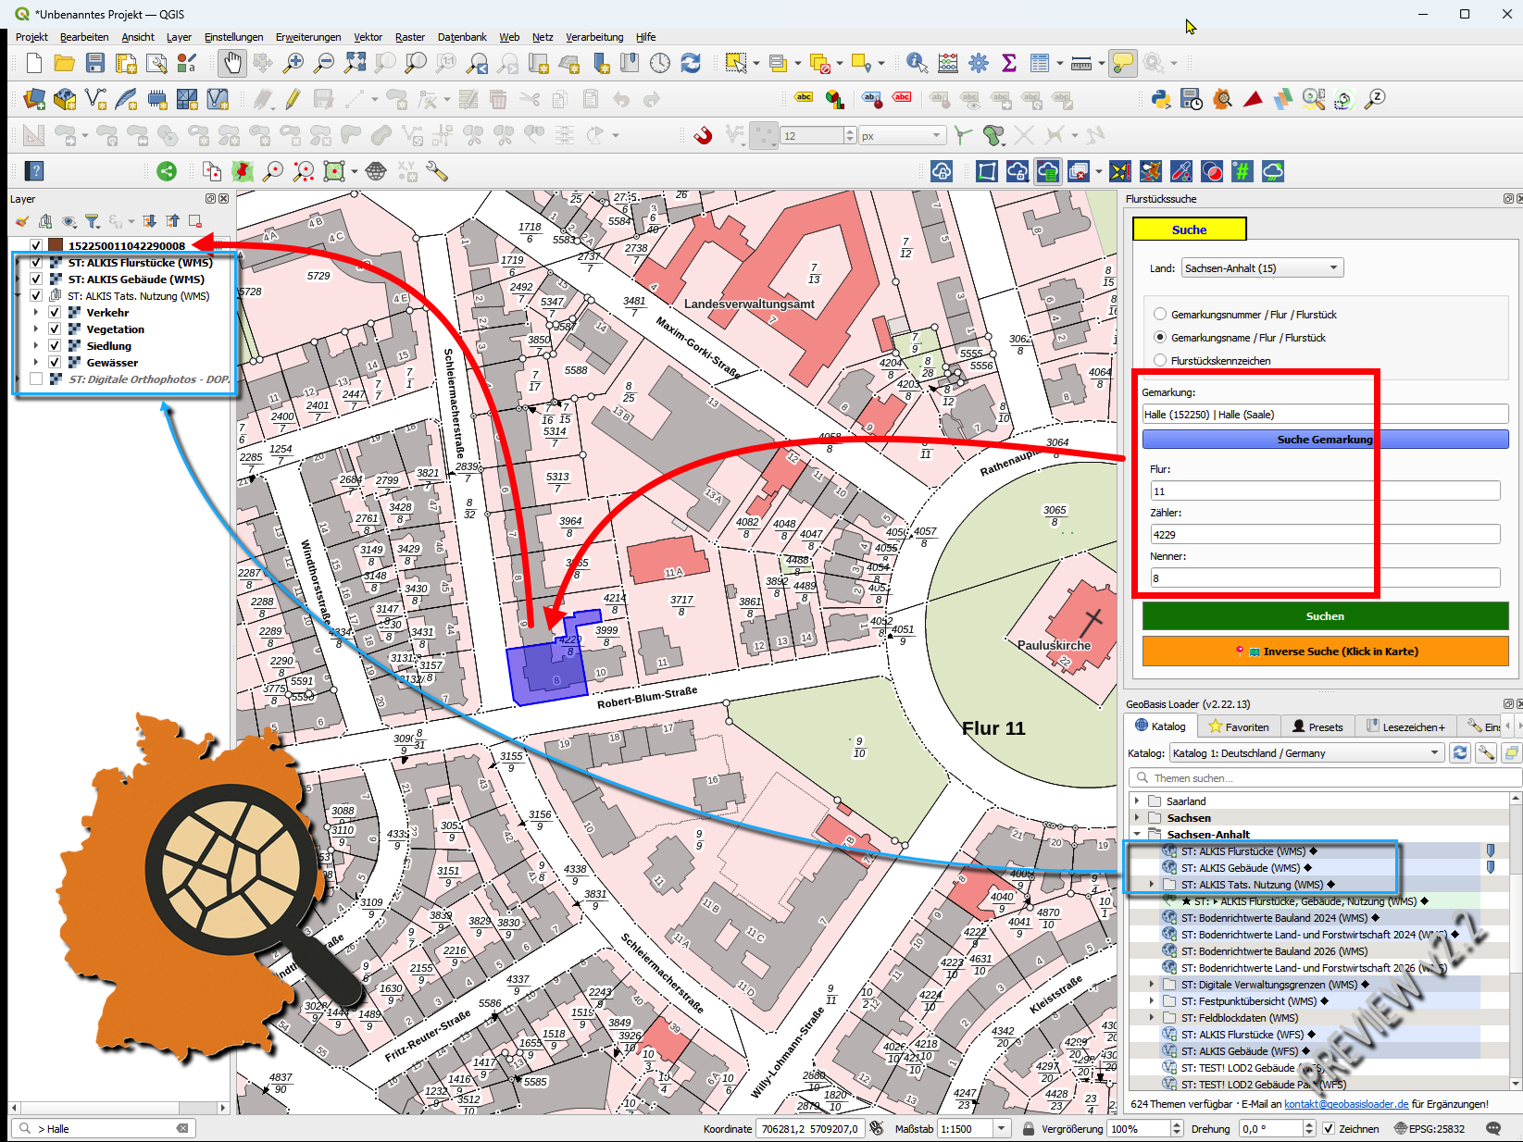Open the Vektor menu
This screenshot has height=1142, width=1523.
click(x=368, y=37)
